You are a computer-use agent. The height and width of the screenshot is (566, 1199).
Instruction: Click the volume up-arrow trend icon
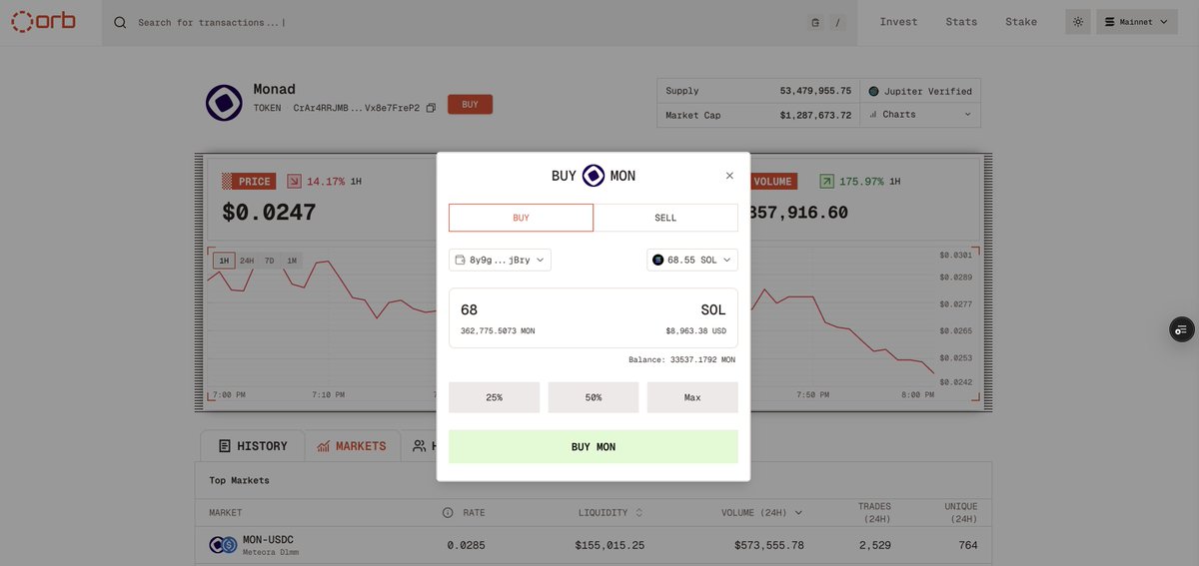tap(826, 182)
